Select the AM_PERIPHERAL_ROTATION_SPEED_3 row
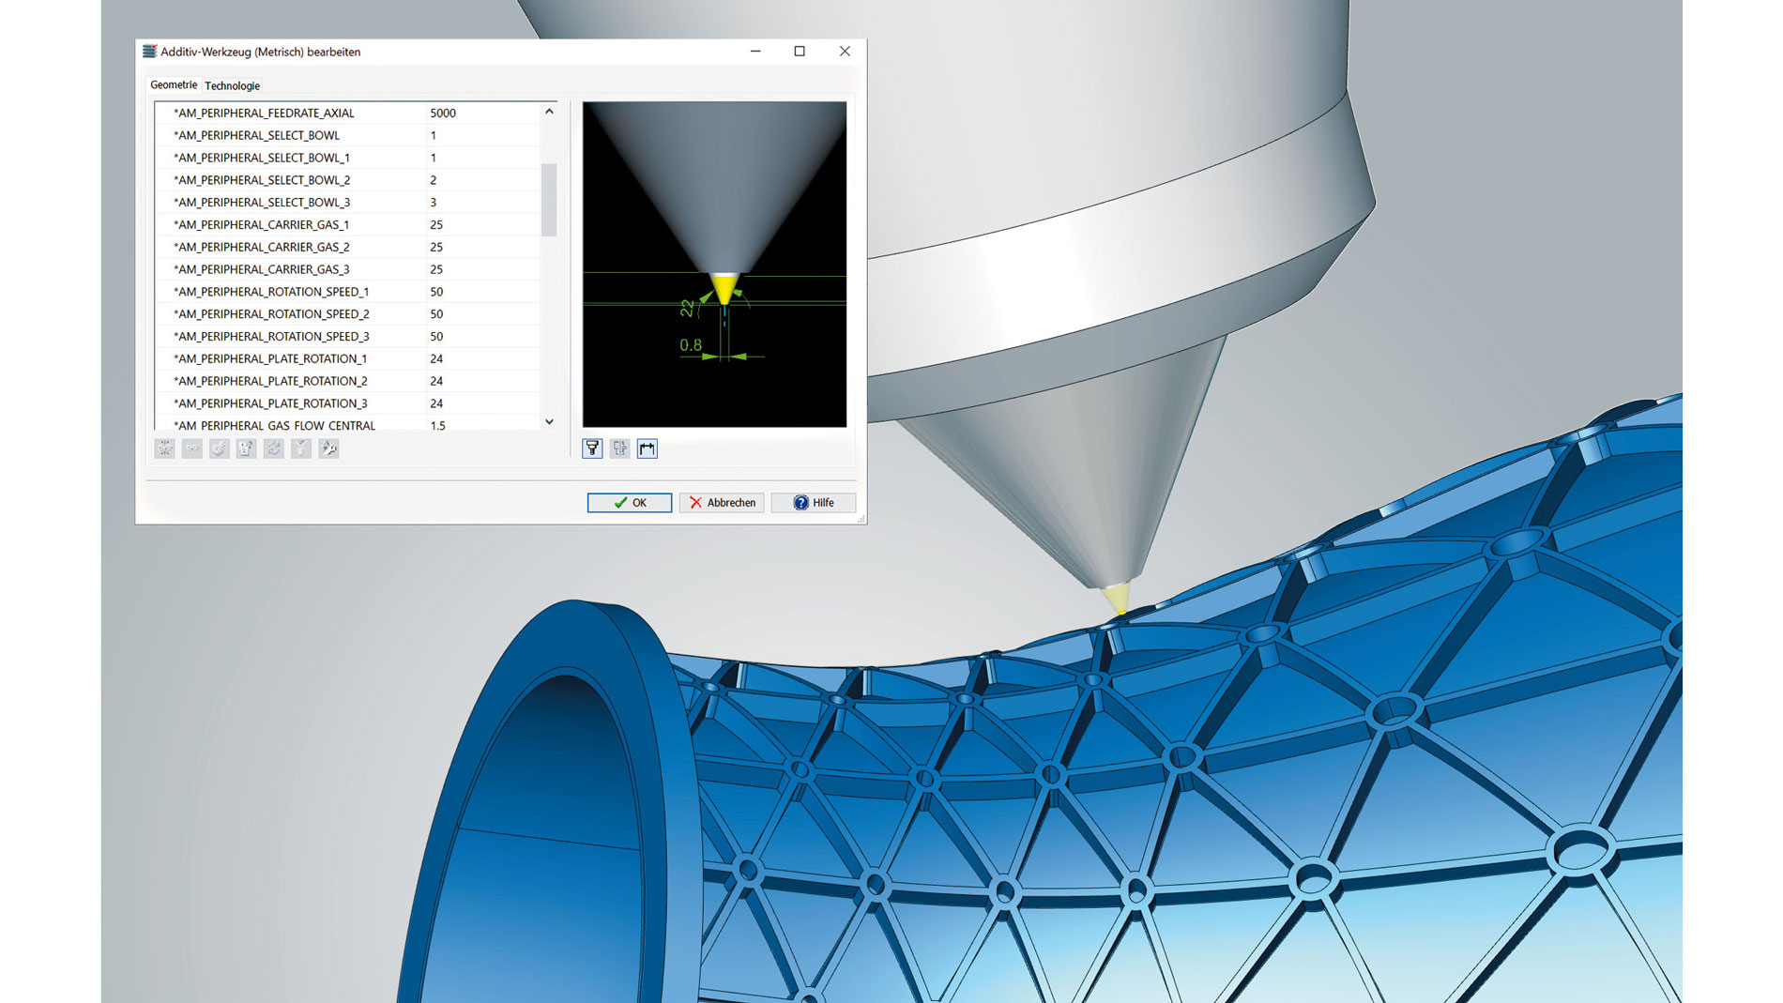This screenshot has height=1003, width=1783. [x=348, y=337]
